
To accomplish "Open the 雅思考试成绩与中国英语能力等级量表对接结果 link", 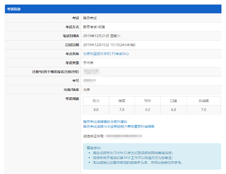I will [119, 126].
